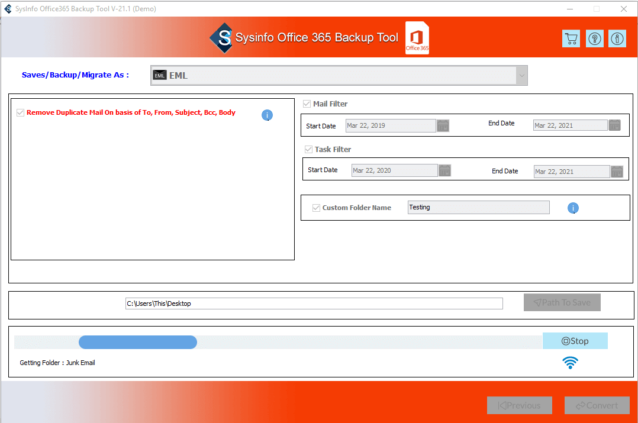Open Mail Filter End Date calendar icon
Viewport: 638px width, 423px height.
tap(614, 125)
